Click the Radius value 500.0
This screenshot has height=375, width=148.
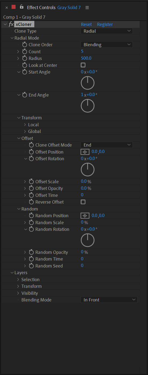point(86,58)
